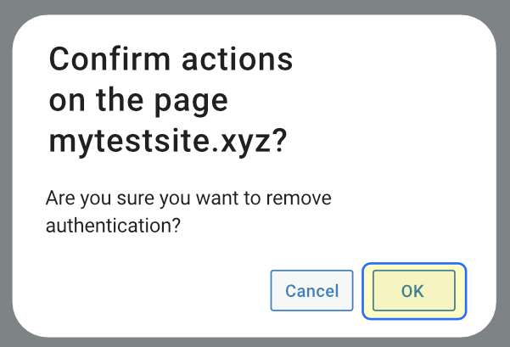Screen dimensions: 510x347
Task: Click the "Are you sure" message line
Action: 188,199
